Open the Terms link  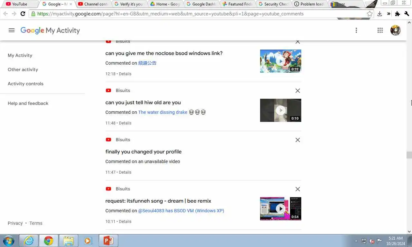36,223
